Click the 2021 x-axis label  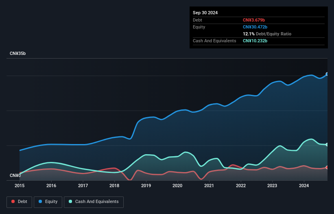209,186
